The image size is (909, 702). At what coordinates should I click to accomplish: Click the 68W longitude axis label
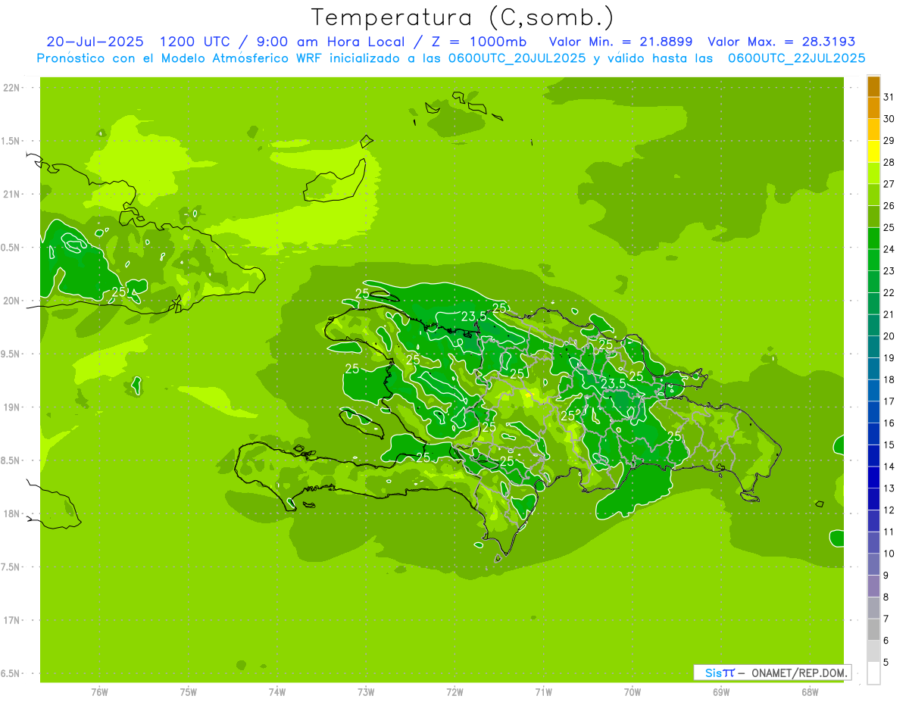809,691
